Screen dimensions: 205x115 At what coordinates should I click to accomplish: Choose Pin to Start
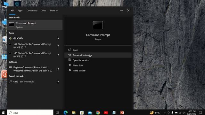tap(98, 65)
